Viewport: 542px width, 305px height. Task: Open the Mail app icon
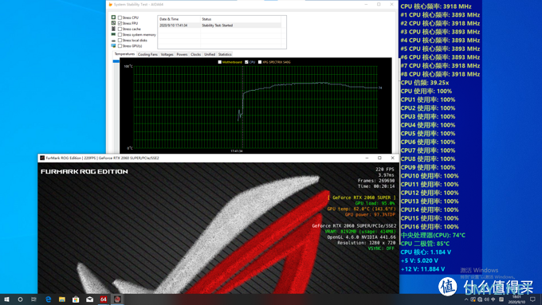[89, 299]
